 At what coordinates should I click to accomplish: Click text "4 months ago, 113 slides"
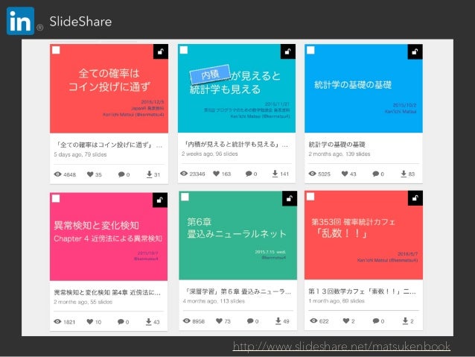214,301
